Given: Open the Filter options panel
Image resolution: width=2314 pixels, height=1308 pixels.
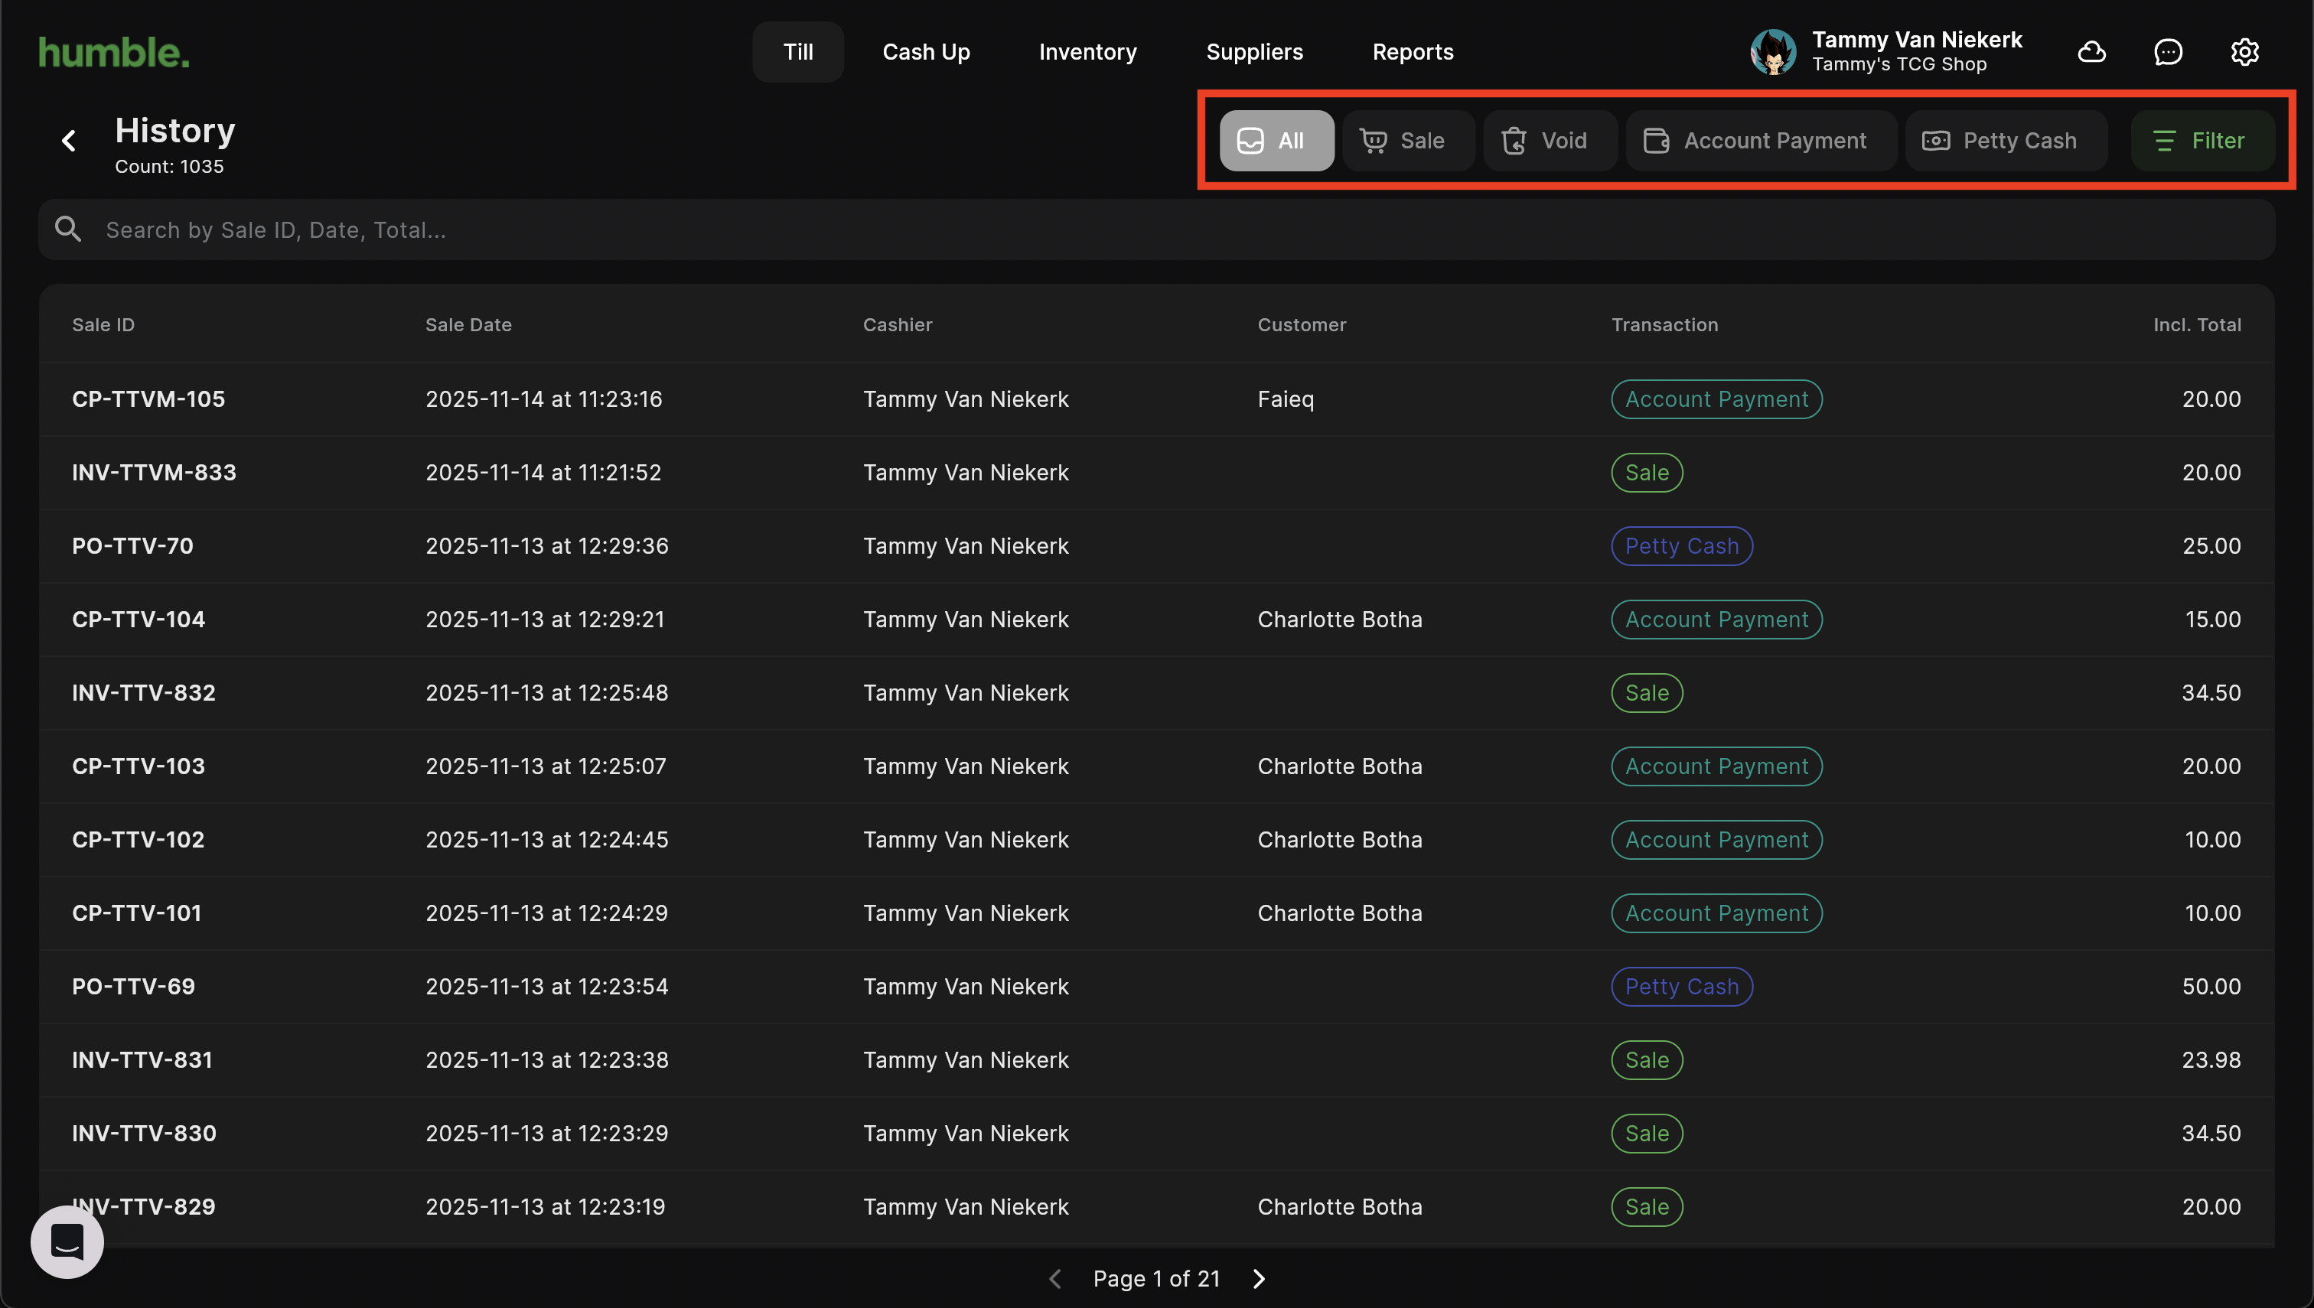Looking at the screenshot, I should point(2201,141).
